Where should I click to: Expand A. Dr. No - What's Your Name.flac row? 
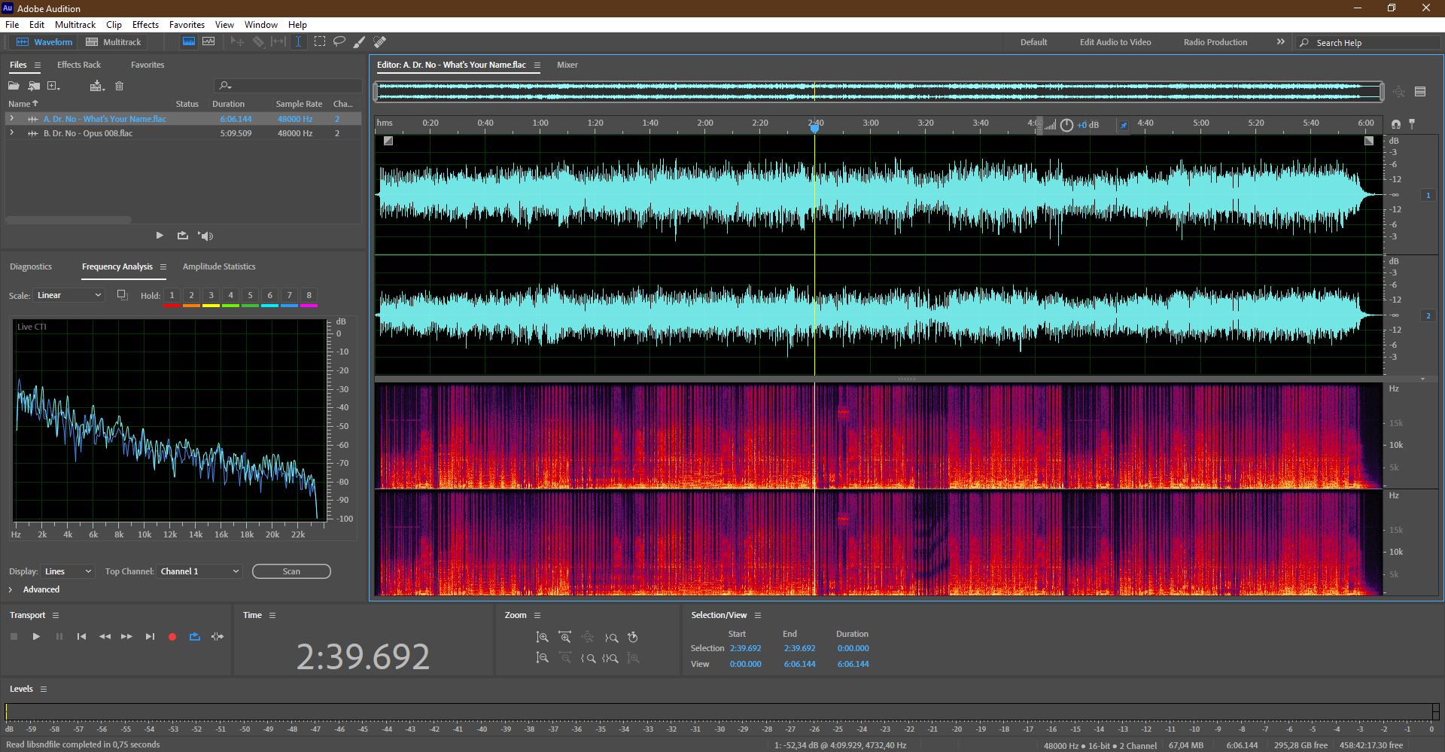tap(11, 118)
